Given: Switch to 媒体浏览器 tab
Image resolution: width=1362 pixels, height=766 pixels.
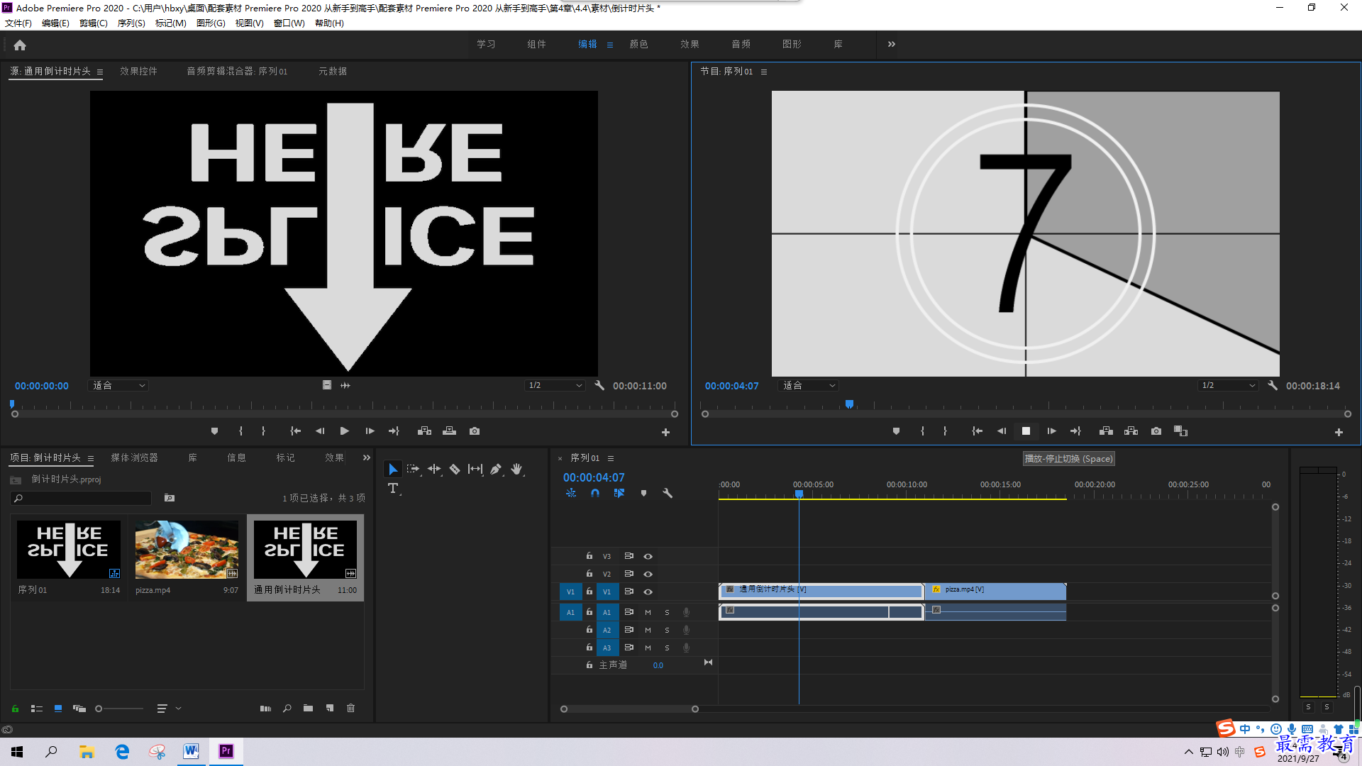Looking at the screenshot, I should click(135, 458).
